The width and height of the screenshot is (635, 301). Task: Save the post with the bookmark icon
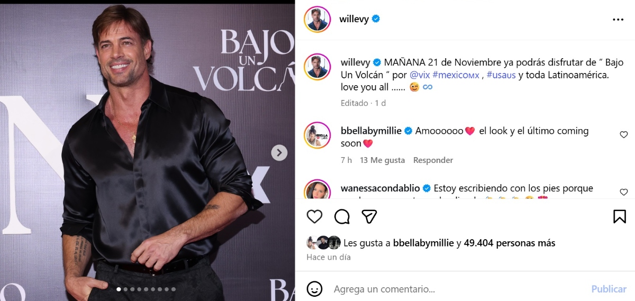click(620, 216)
